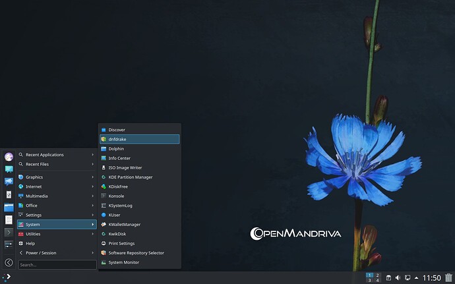Viewport: 455px width, 284px height.
Task: Switch to virtual desktop 1
Action: pyautogui.click(x=369, y=275)
